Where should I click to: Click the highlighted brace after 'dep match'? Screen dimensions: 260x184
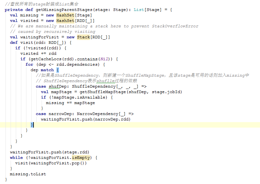pos(58,70)
